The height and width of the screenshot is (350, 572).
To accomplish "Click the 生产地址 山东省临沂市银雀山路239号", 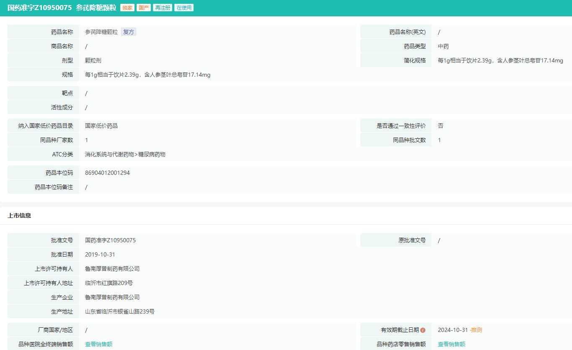I will tap(120, 311).
